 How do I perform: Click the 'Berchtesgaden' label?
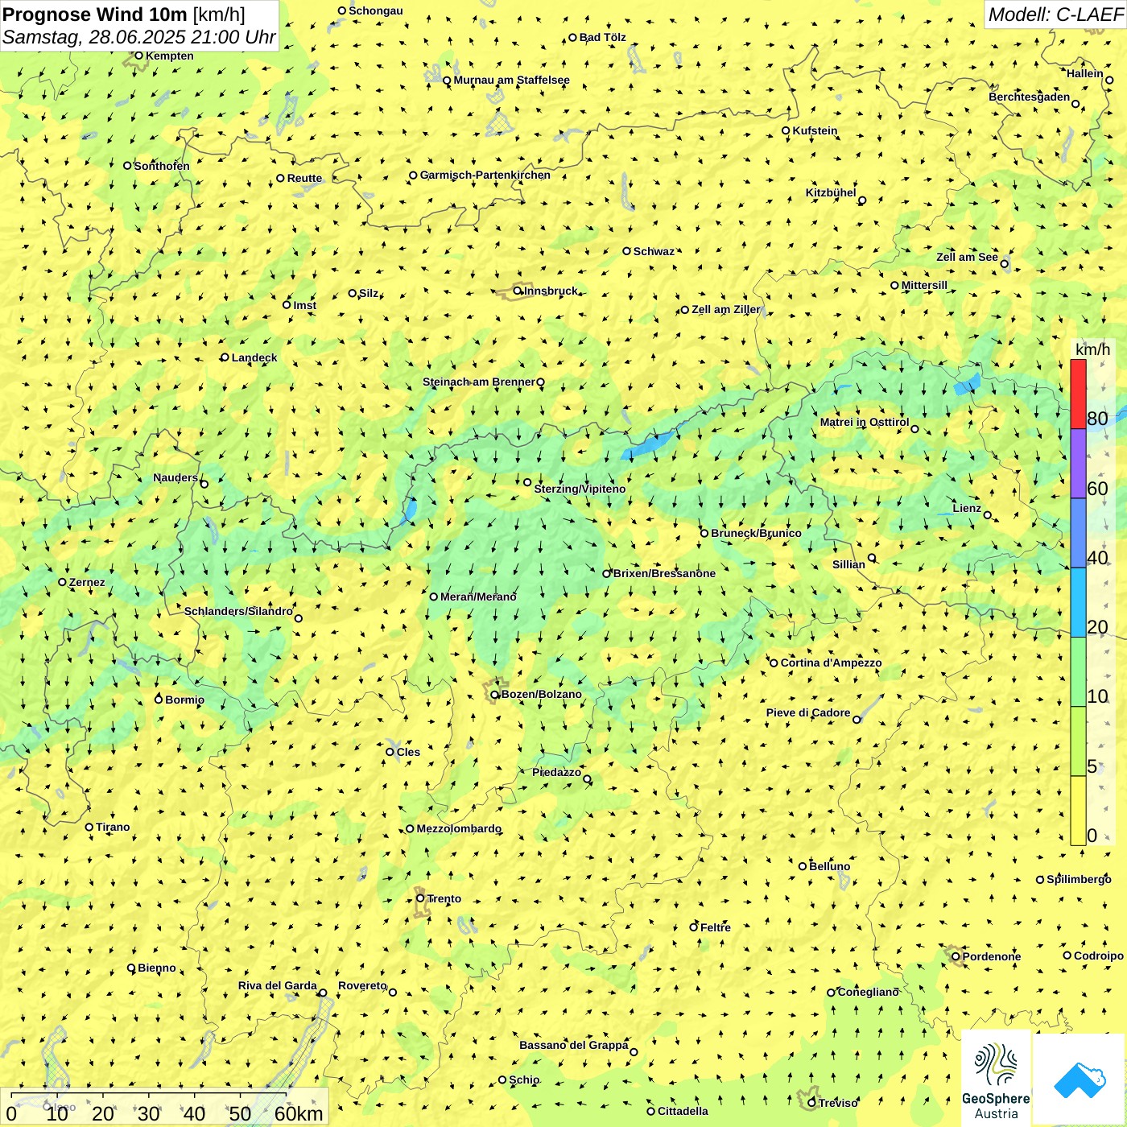click(1030, 97)
